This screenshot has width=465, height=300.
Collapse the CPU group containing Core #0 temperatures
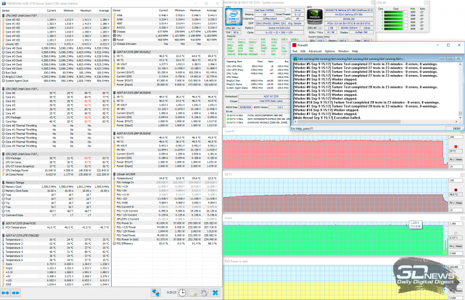pos(3,89)
